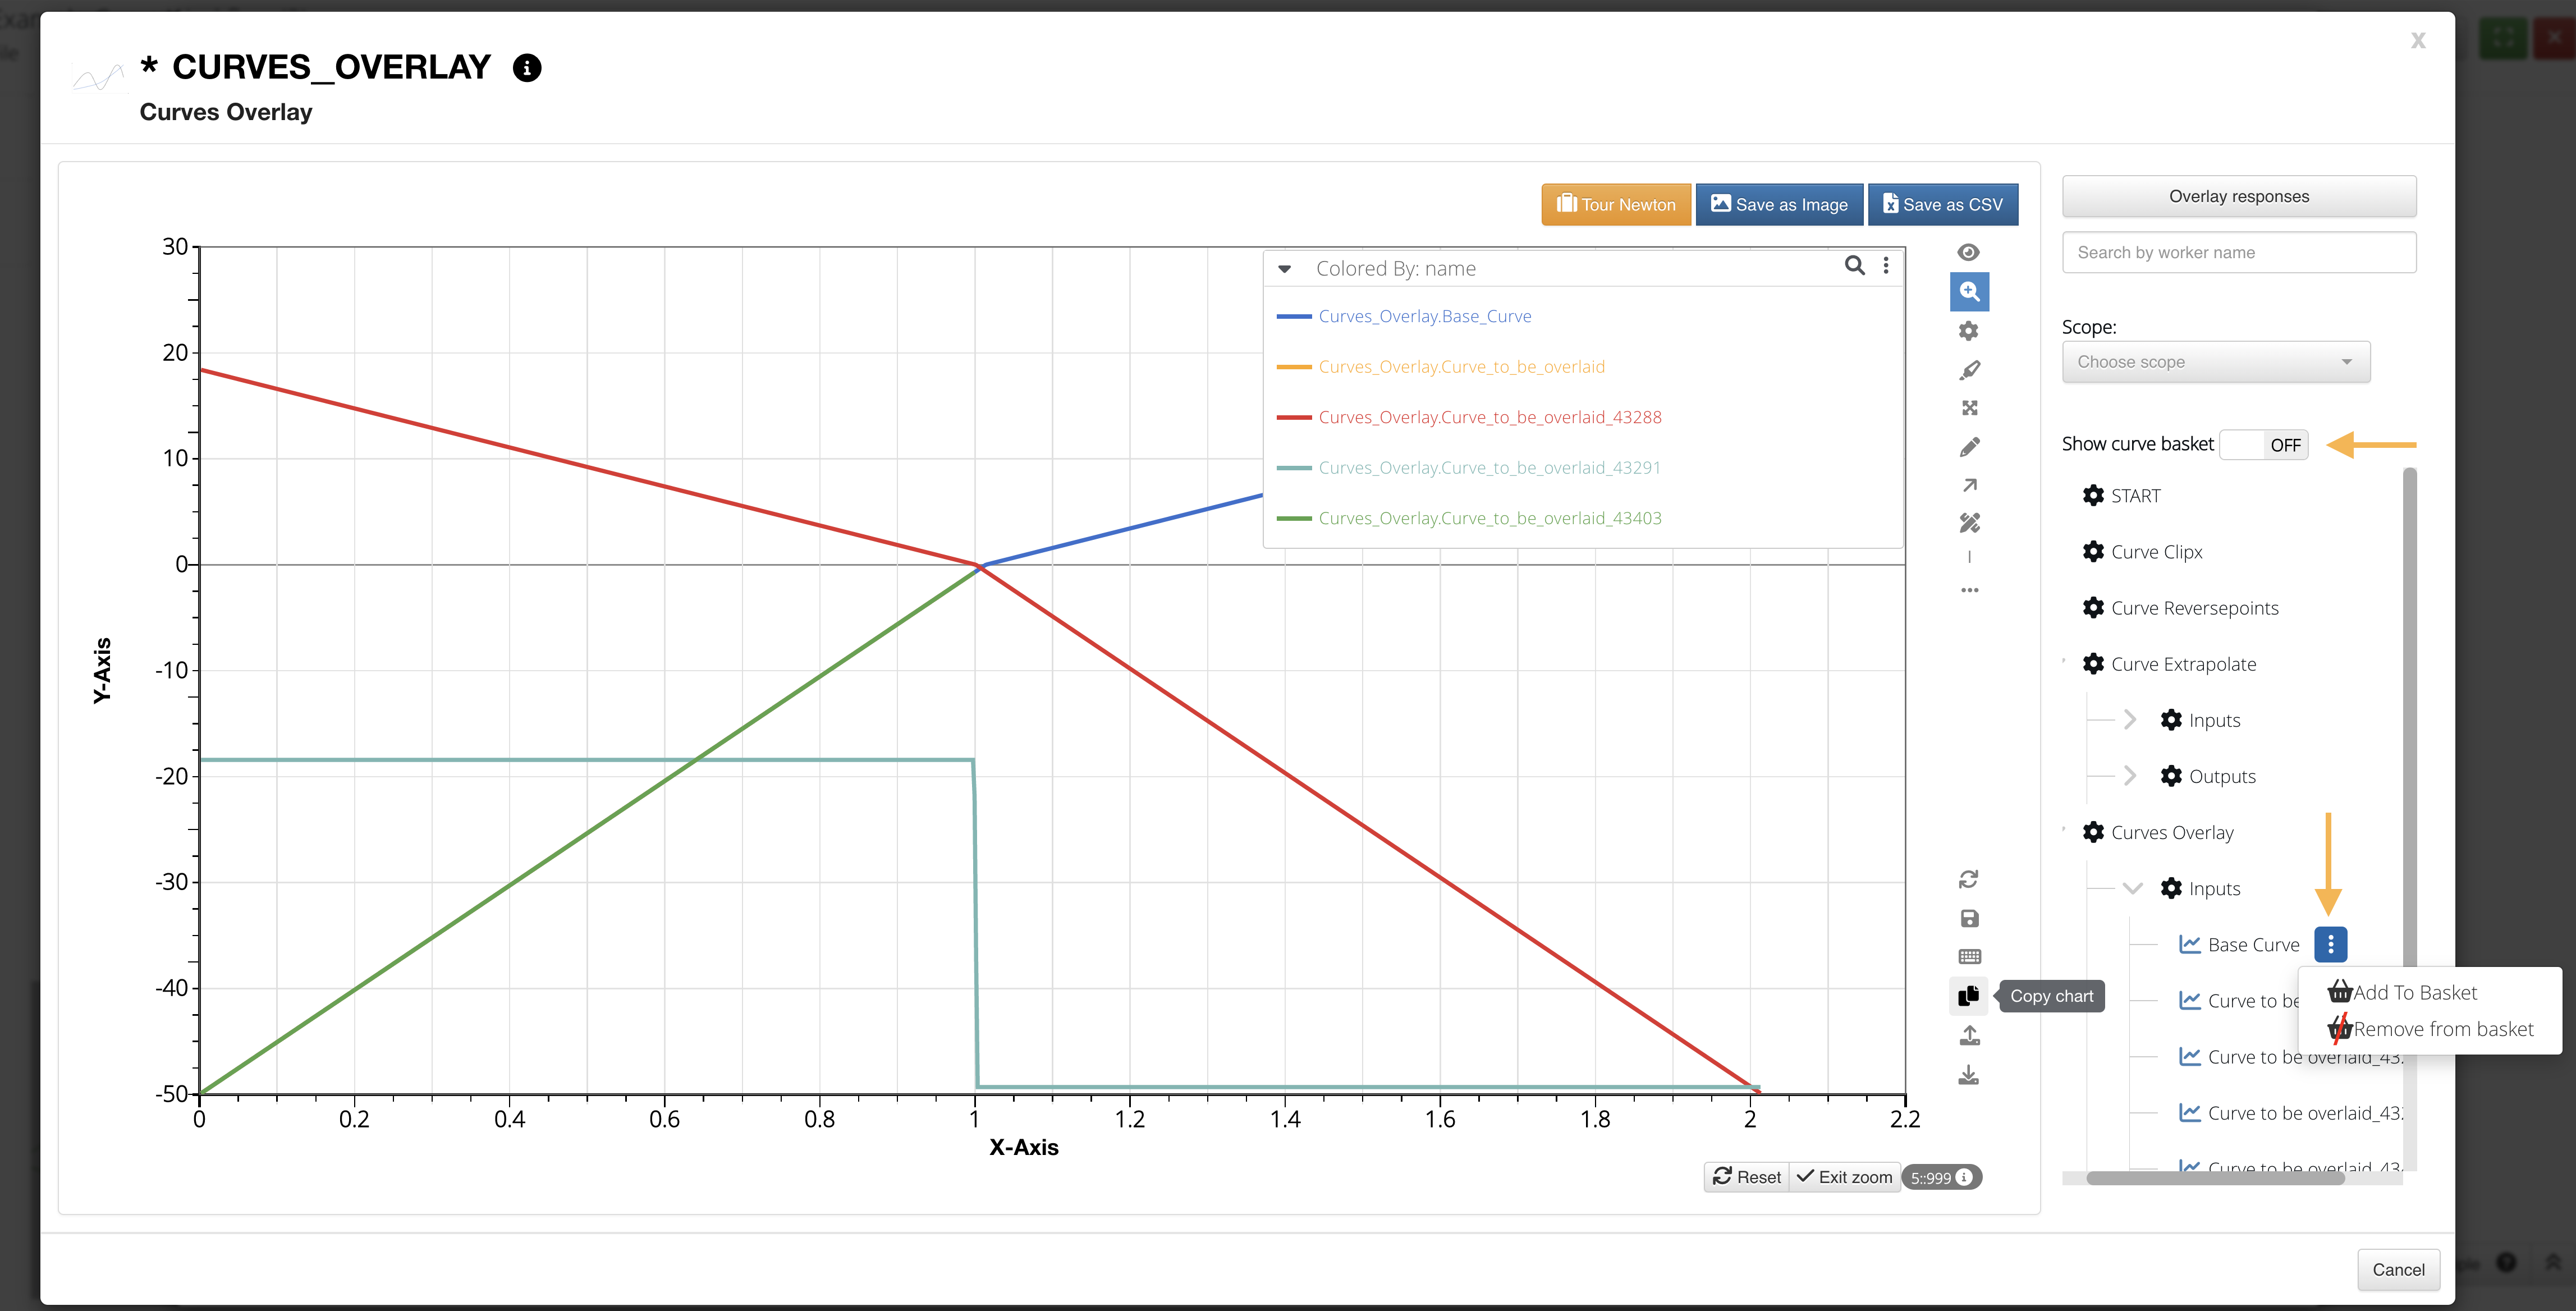Collapse the Curves Overlay tree node
This screenshot has width=2576, height=1311.
[2065, 830]
